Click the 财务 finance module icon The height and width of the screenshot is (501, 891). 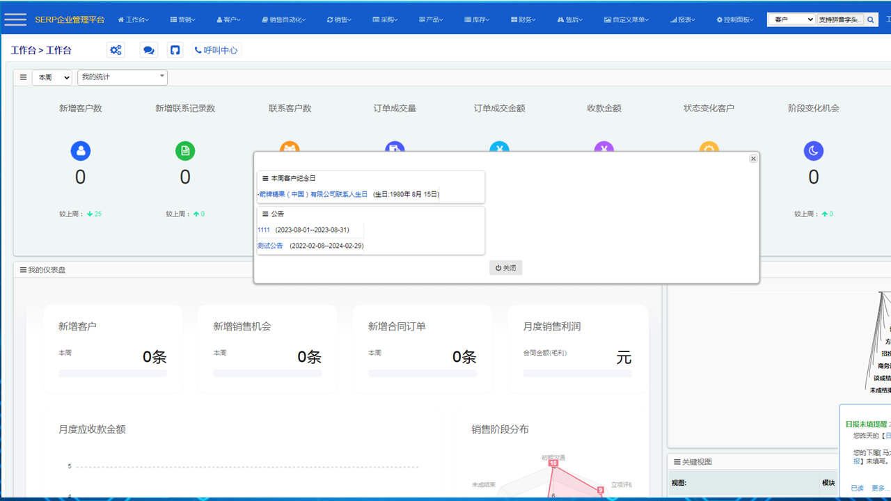tap(514, 19)
